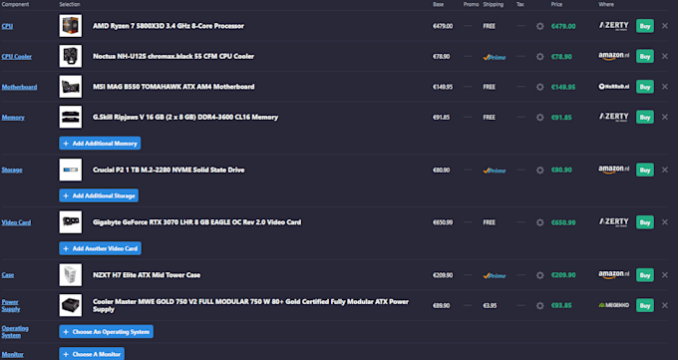Click the gear icon for the power supply row

540,305
